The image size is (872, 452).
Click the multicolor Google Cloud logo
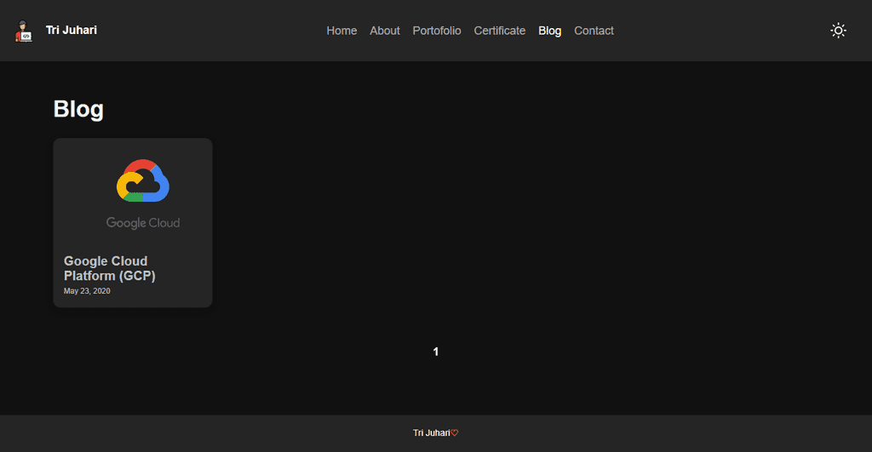(x=143, y=180)
